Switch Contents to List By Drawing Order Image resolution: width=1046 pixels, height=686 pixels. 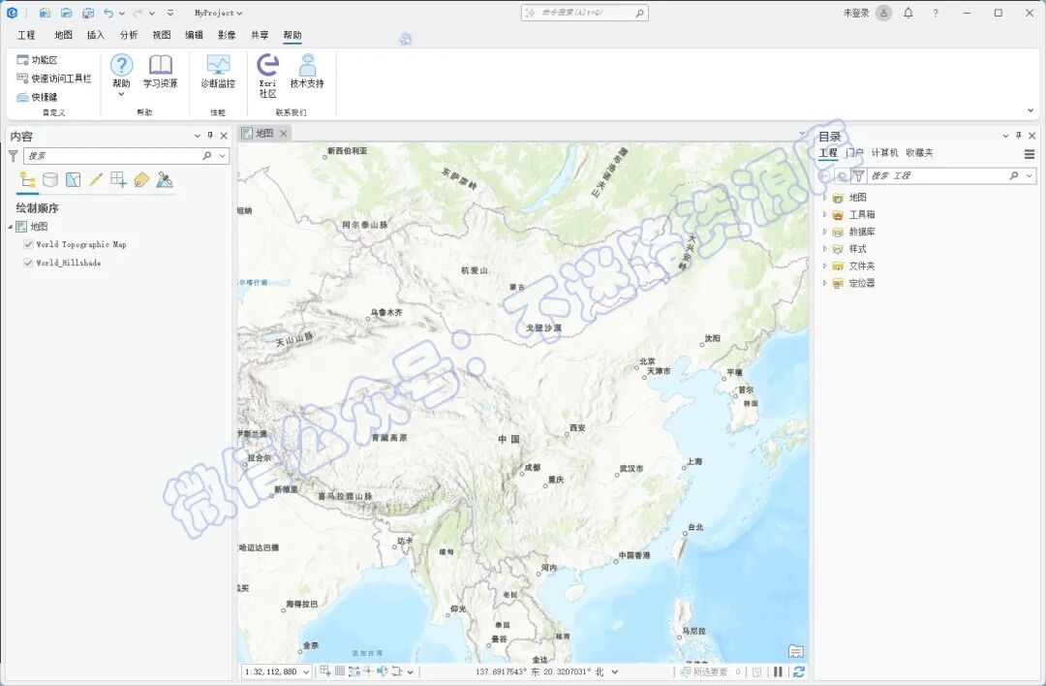[x=28, y=179]
